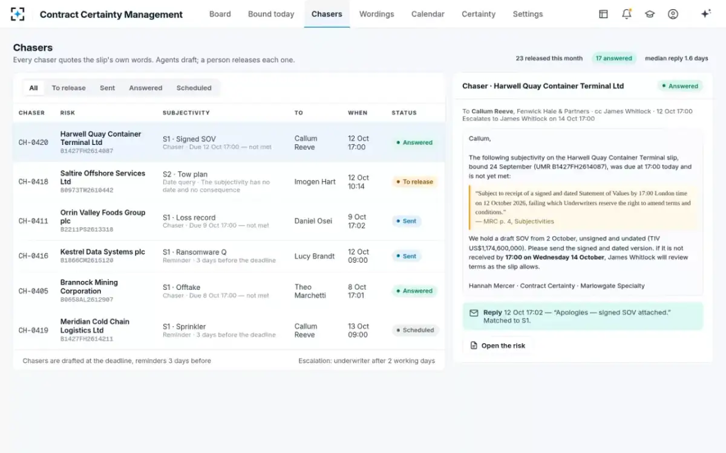
Task: Click S1 · Sprinkler subjectivity
Action: 184,327
